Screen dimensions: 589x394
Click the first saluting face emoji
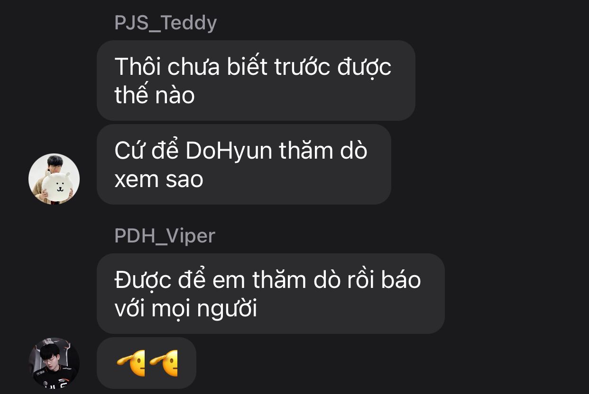131,363
